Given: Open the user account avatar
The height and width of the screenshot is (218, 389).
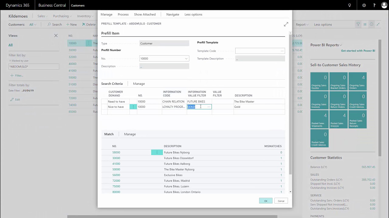Looking at the screenshot, I should pyautogui.click(x=384, y=5).
